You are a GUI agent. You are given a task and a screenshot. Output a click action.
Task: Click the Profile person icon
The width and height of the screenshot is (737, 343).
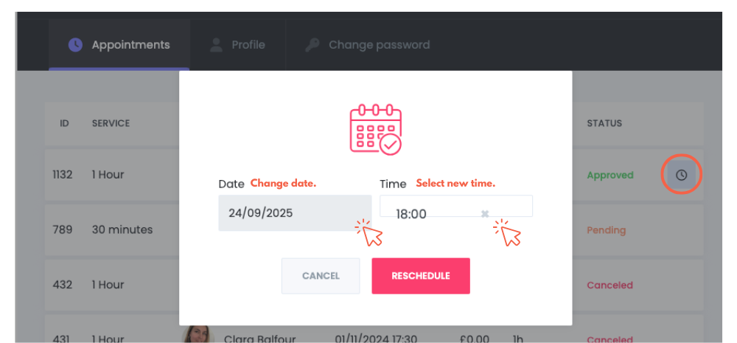click(216, 45)
